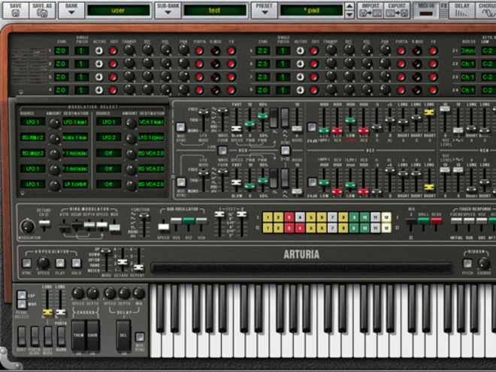
Task: Click the Arpeggiator Sync button
Action: [27, 262]
